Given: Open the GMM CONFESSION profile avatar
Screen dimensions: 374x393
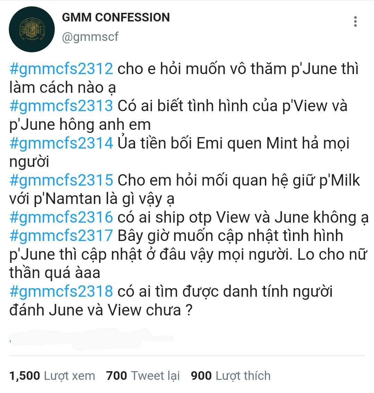Looking at the screenshot, I should point(32,29).
